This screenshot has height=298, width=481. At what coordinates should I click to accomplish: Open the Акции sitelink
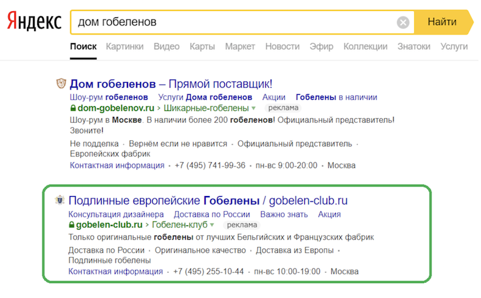(274, 97)
